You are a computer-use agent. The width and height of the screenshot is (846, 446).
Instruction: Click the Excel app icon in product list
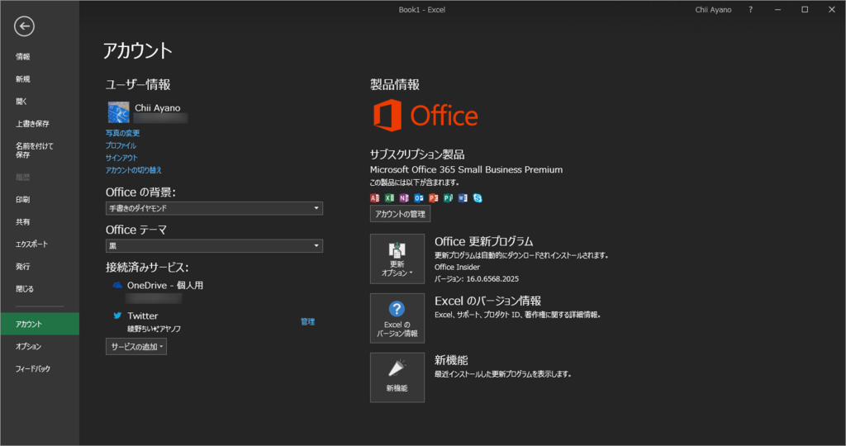390,198
